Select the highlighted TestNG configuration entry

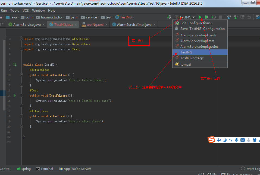(200, 52)
